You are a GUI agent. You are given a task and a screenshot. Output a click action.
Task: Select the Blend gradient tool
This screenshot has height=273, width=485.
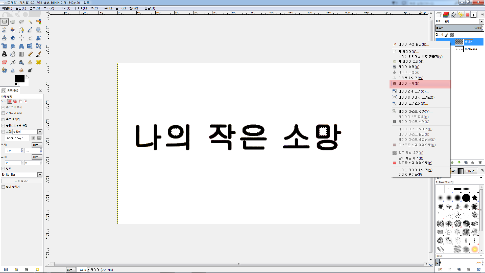click(21, 54)
